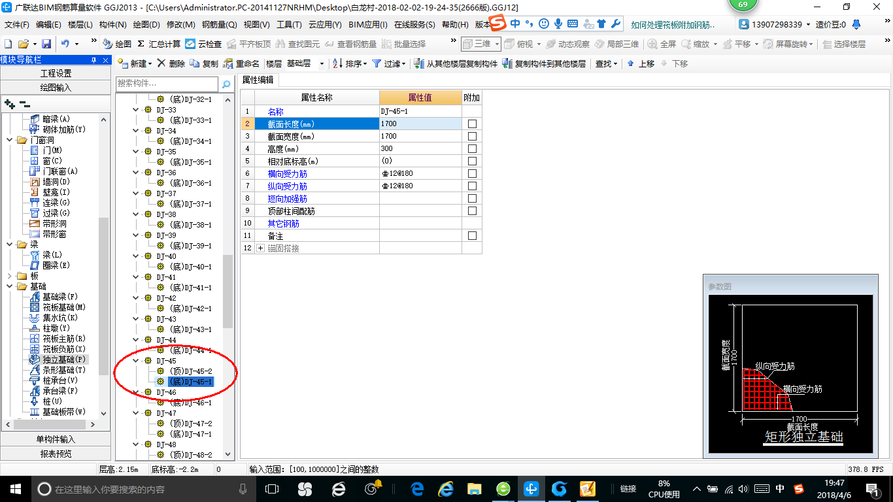Select 条形基础(T) in the navigation tree

(x=58, y=370)
